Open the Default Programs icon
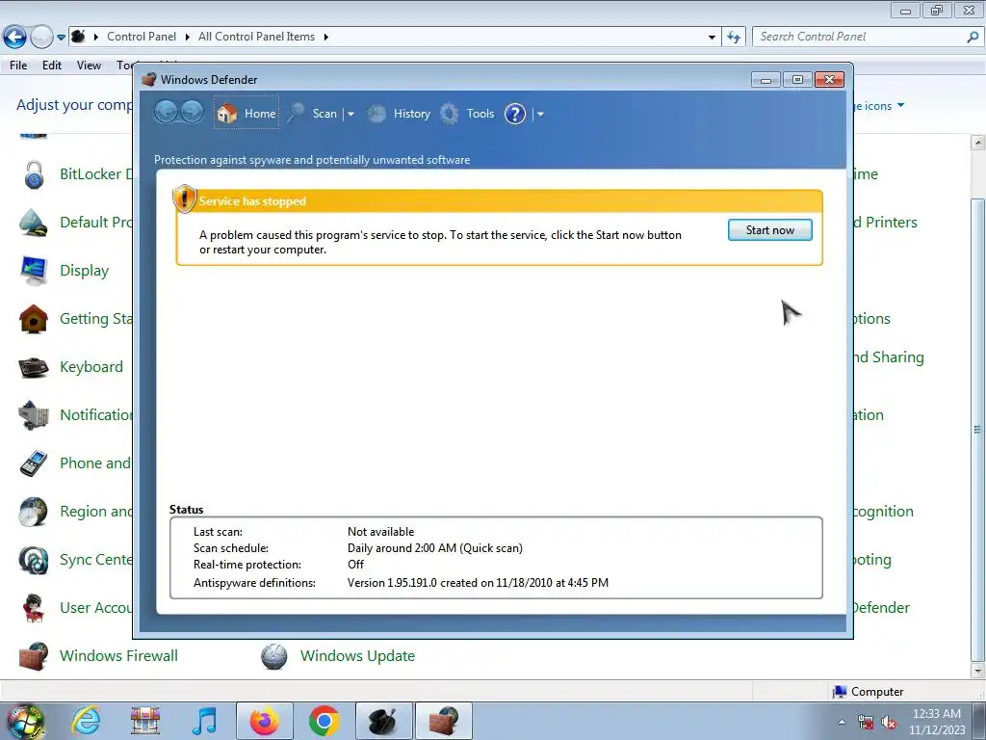 click(34, 223)
